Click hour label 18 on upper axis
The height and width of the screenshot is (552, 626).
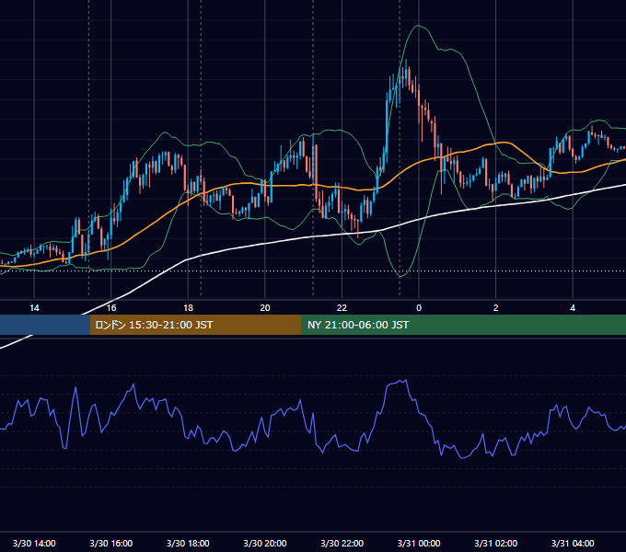pos(188,308)
